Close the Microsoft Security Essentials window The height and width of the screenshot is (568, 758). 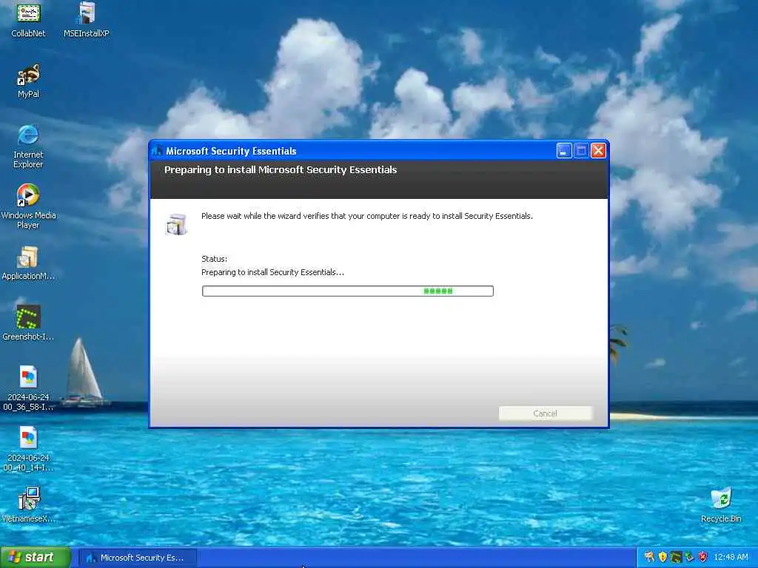coord(598,151)
